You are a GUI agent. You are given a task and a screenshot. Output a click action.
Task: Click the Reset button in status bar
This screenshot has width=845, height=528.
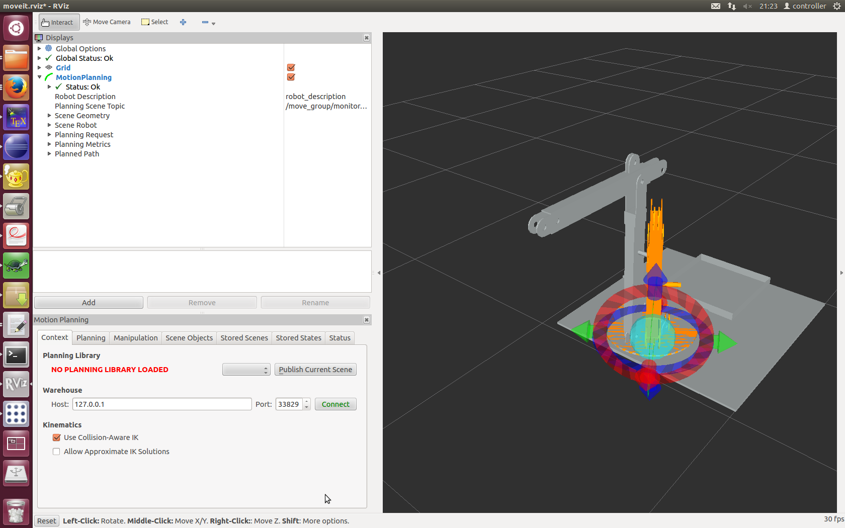(47, 521)
